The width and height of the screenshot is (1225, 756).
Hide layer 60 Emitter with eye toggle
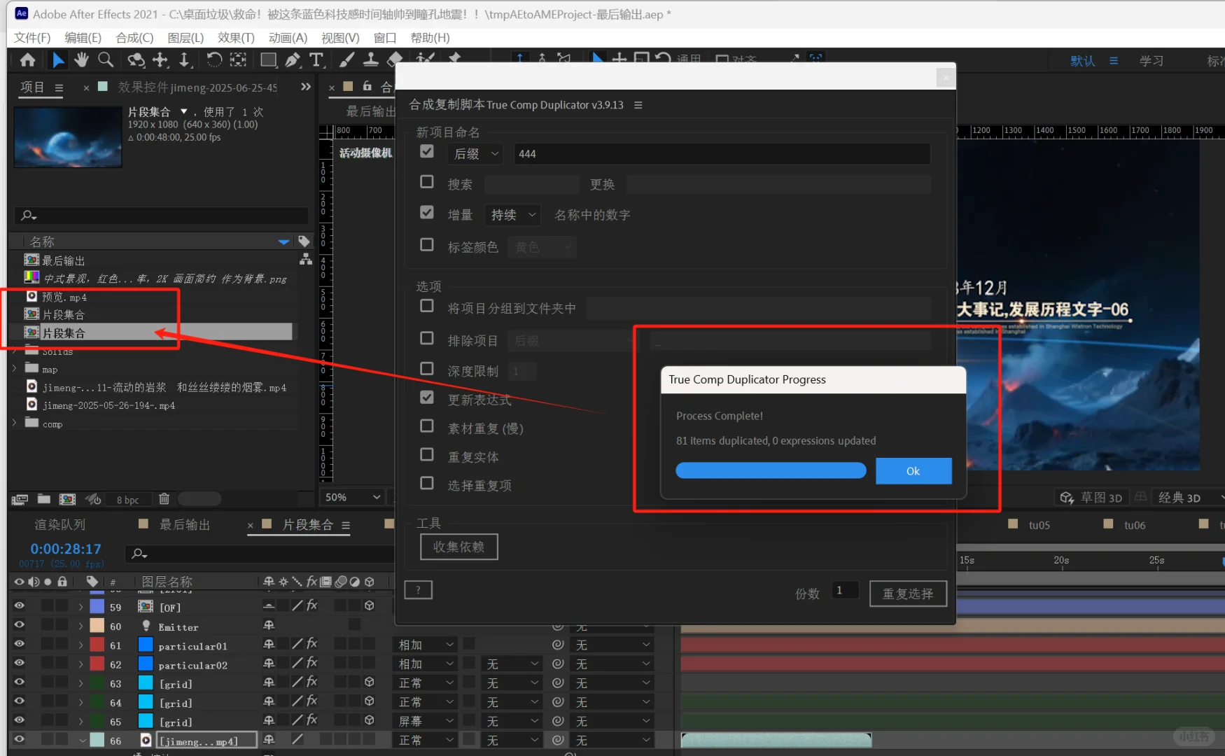19,625
